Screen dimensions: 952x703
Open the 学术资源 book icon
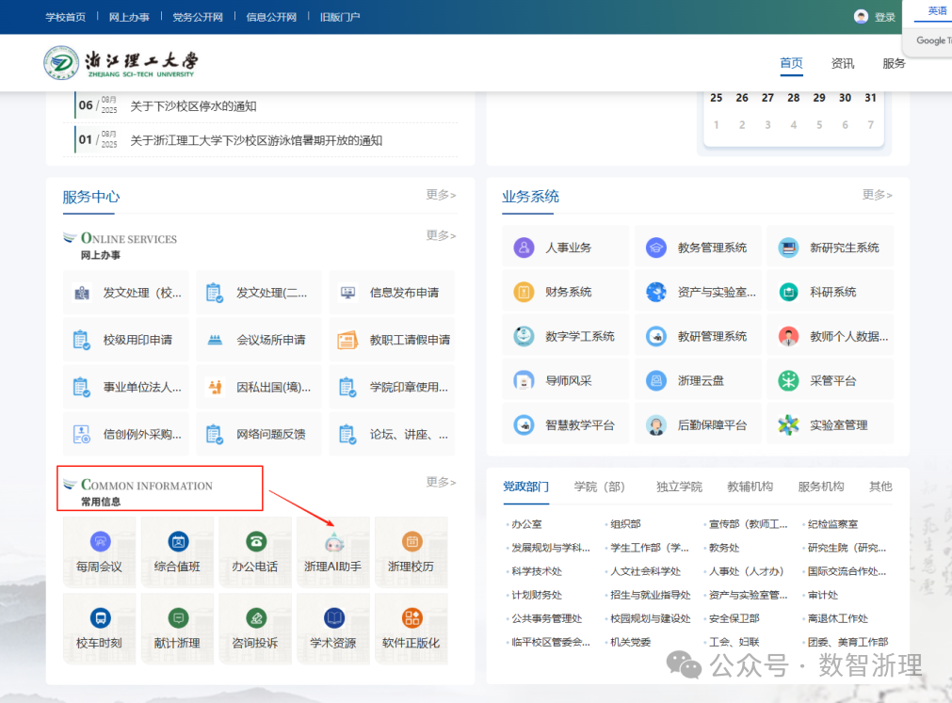point(333,618)
